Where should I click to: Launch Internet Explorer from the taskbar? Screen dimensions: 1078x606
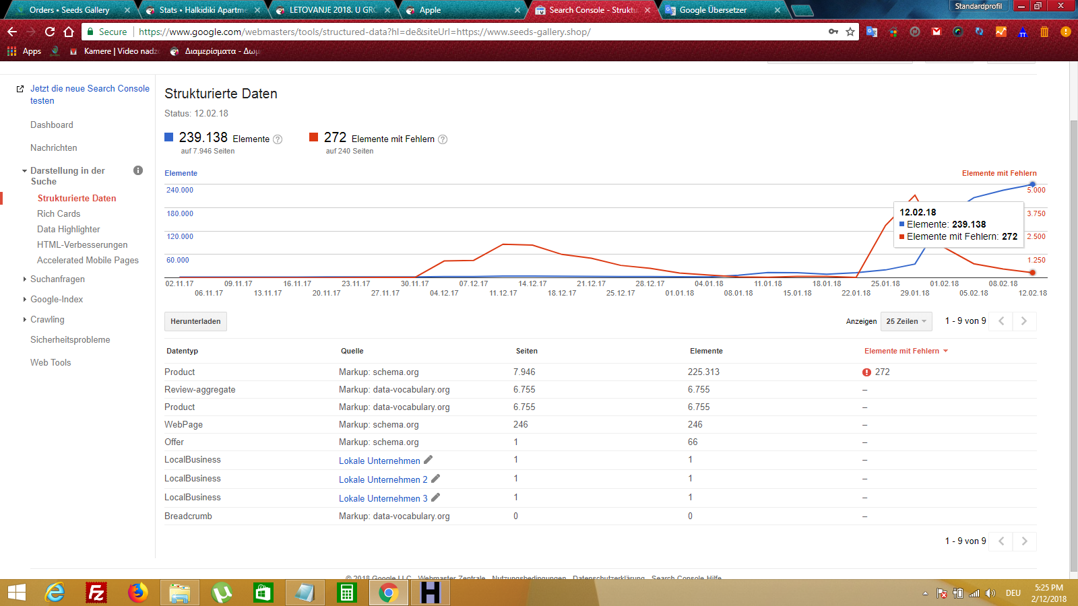click(55, 593)
